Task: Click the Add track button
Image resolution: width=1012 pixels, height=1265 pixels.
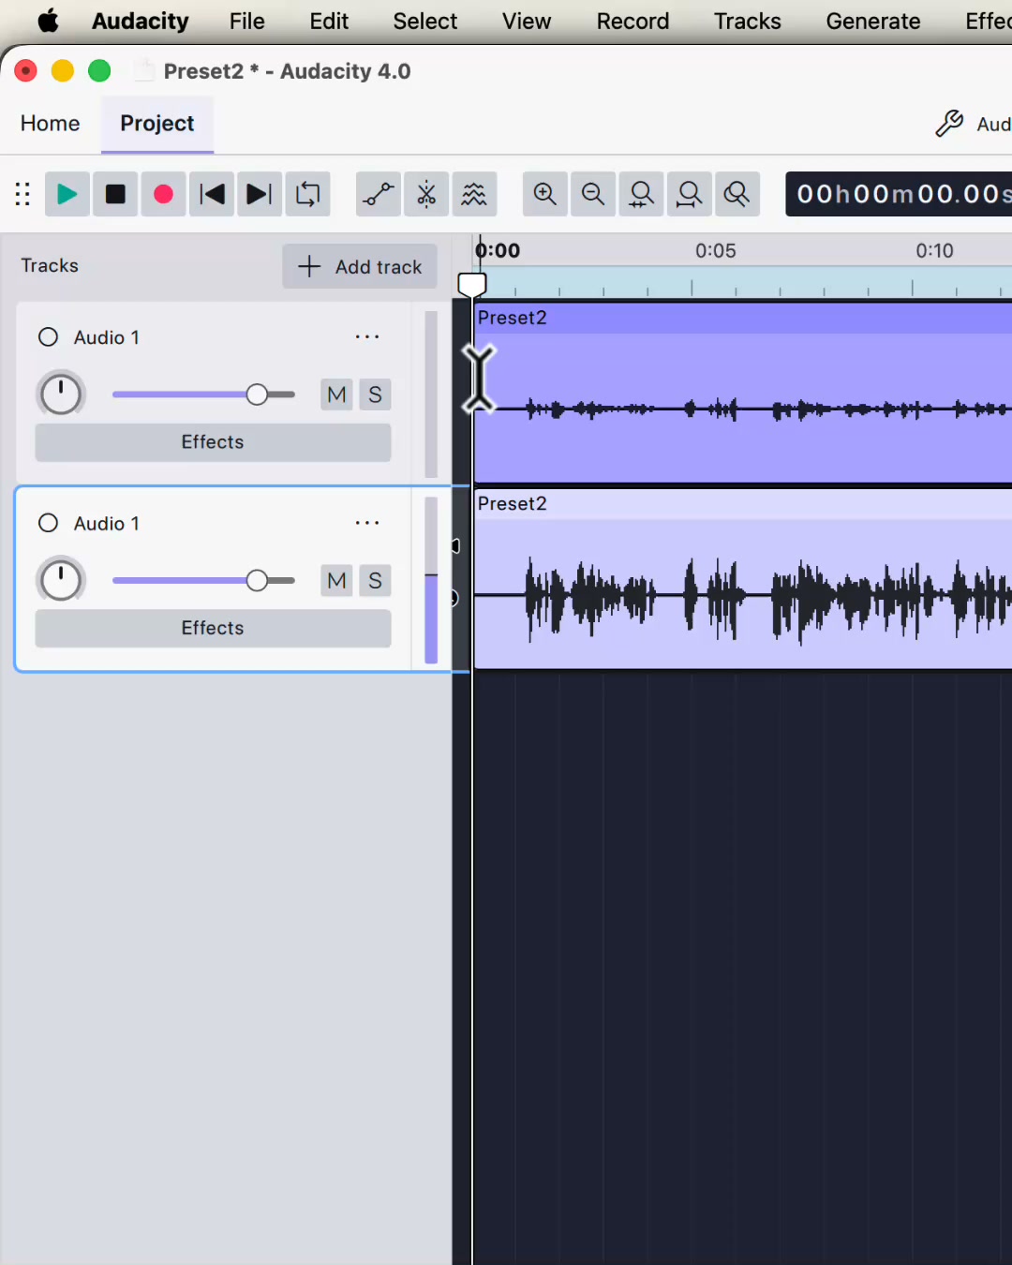Action: (360, 267)
